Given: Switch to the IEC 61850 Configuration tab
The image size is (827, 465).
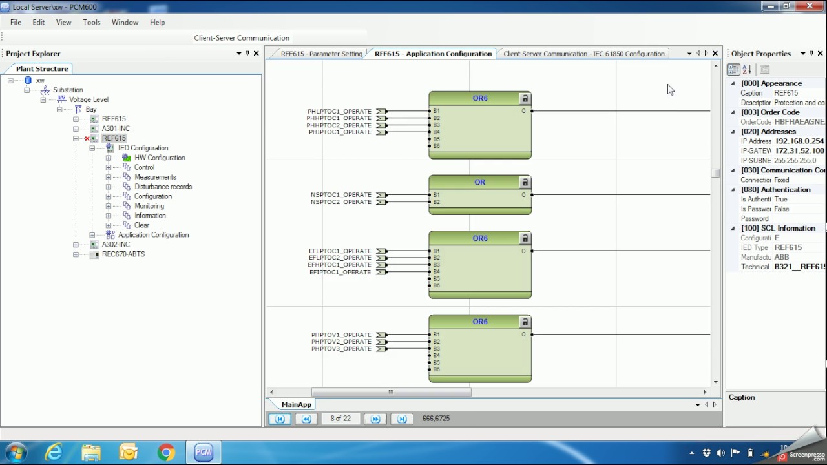Looking at the screenshot, I should pos(583,54).
